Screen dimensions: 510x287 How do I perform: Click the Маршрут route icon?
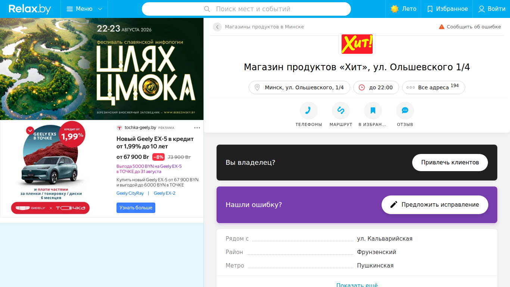[341, 111]
